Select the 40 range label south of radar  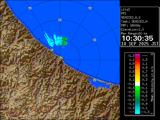tap(60, 100)
